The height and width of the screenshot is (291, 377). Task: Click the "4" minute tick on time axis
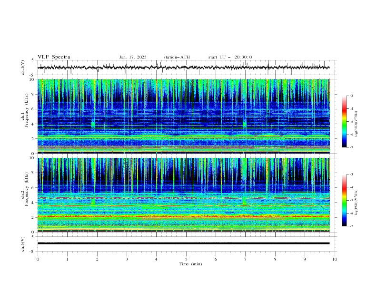(156, 259)
